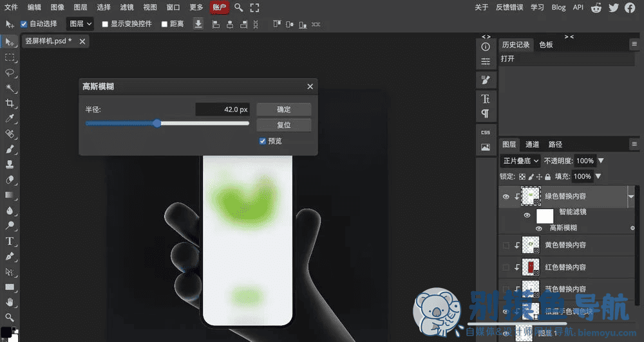Uncheck the 预览 preview checkbox

coord(263,141)
